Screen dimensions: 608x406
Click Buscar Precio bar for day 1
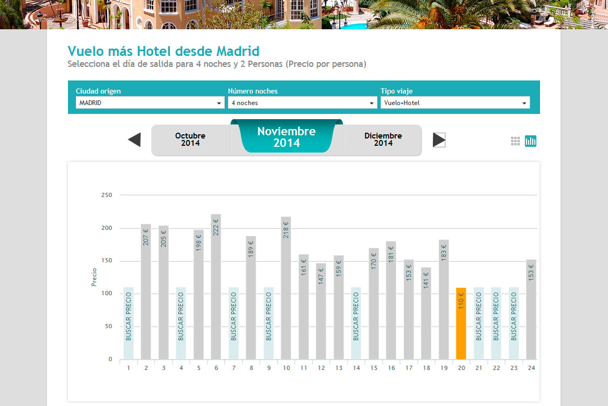click(x=129, y=323)
